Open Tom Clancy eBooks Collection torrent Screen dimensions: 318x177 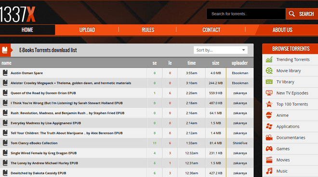(34, 143)
